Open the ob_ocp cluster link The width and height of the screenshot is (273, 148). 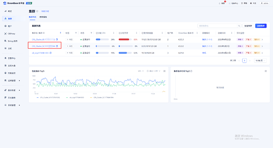(40, 53)
